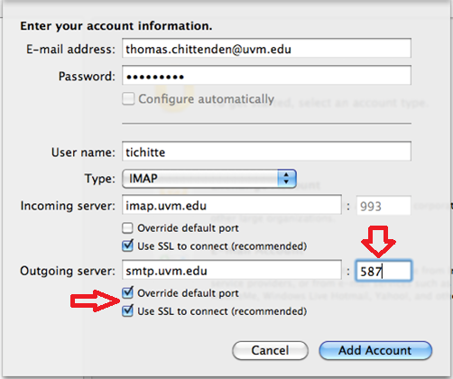
Task: Click the 'User name:' label text
Action: 83,153
